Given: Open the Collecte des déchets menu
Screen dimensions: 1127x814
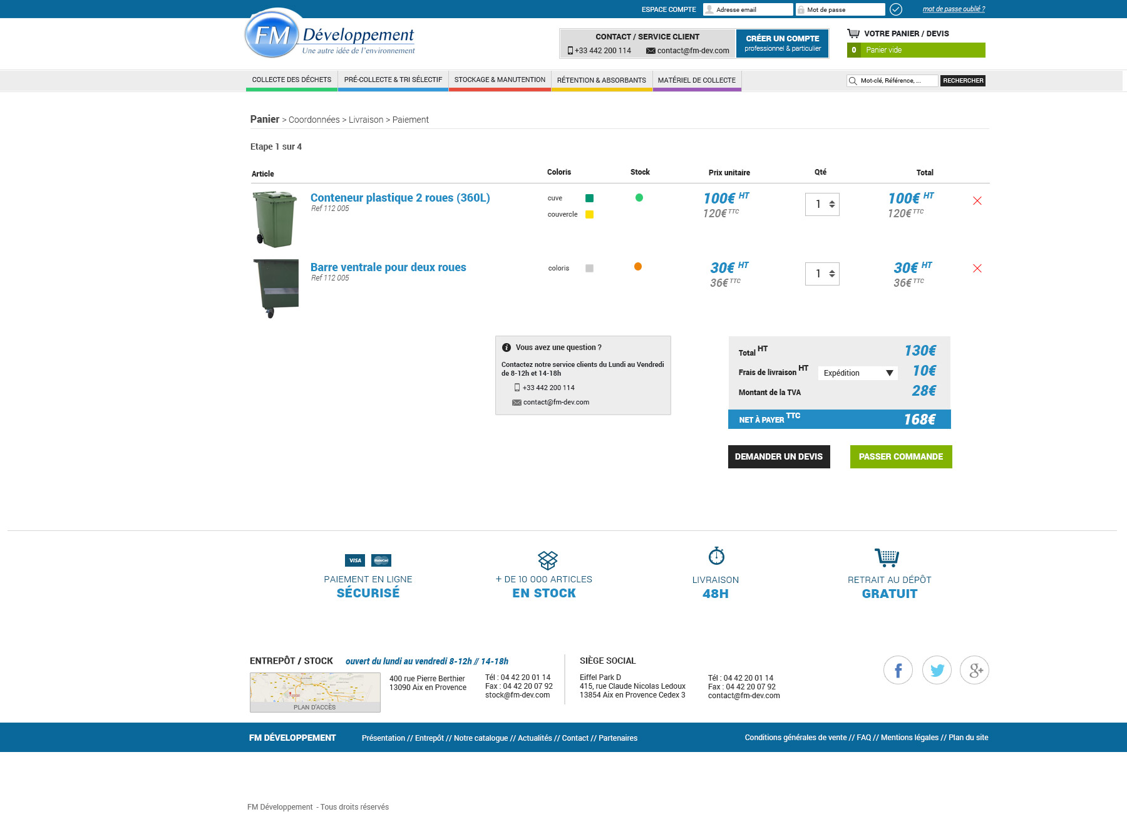Looking at the screenshot, I should (x=292, y=80).
